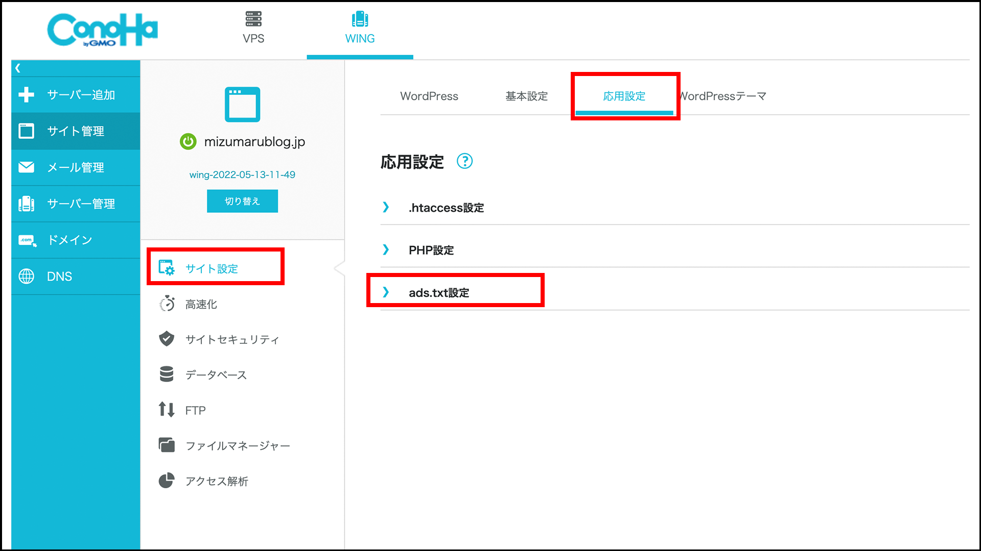Click the database icon beside データベース
This screenshot has width=981, height=551.
click(x=167, y=374)
